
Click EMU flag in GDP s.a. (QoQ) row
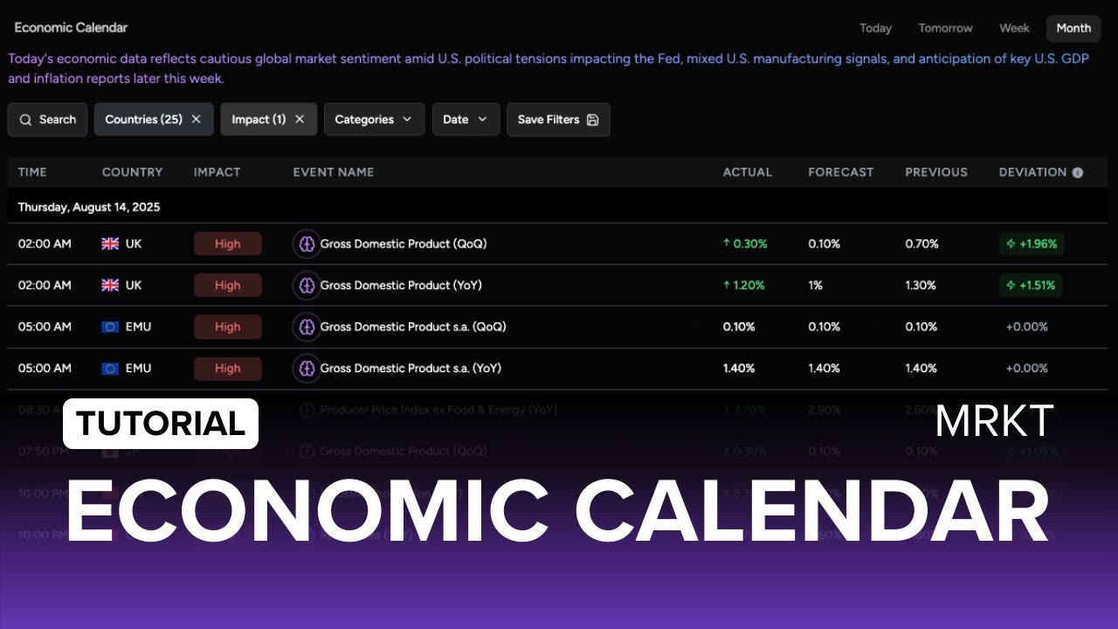110,327
